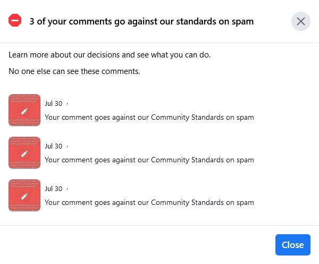This screenshot has height=264, width=319.
Task: Click "No one else can see" notice
Action: [x=74, y=71]
